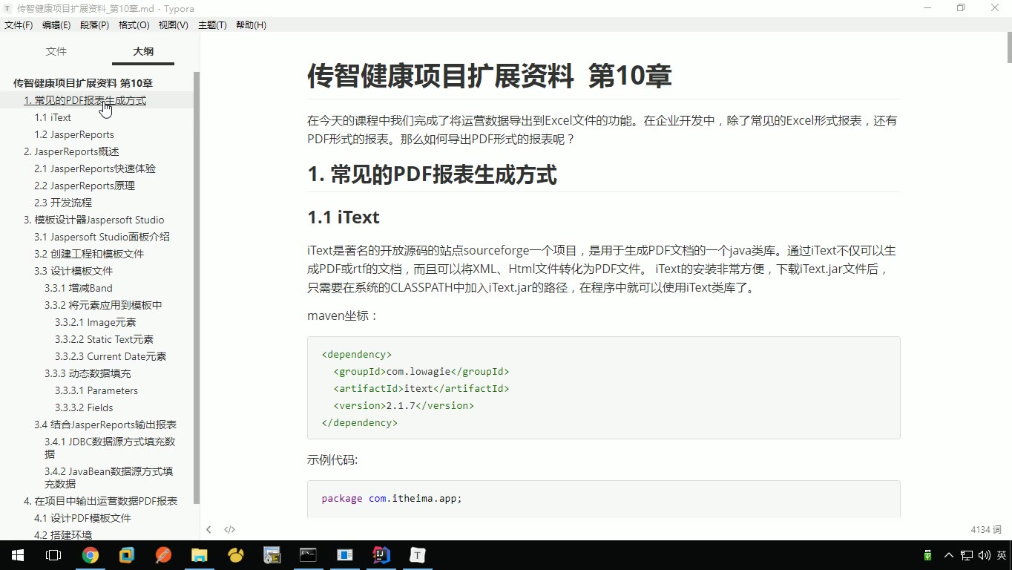Jump to 1.1 iText in outline
This screenshot has height=570, width=1012.
point(53,117)
